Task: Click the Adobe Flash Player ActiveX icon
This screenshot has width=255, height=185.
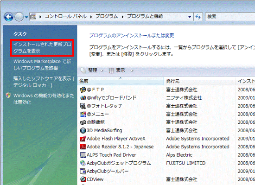Action: click(x=83, y=139)
